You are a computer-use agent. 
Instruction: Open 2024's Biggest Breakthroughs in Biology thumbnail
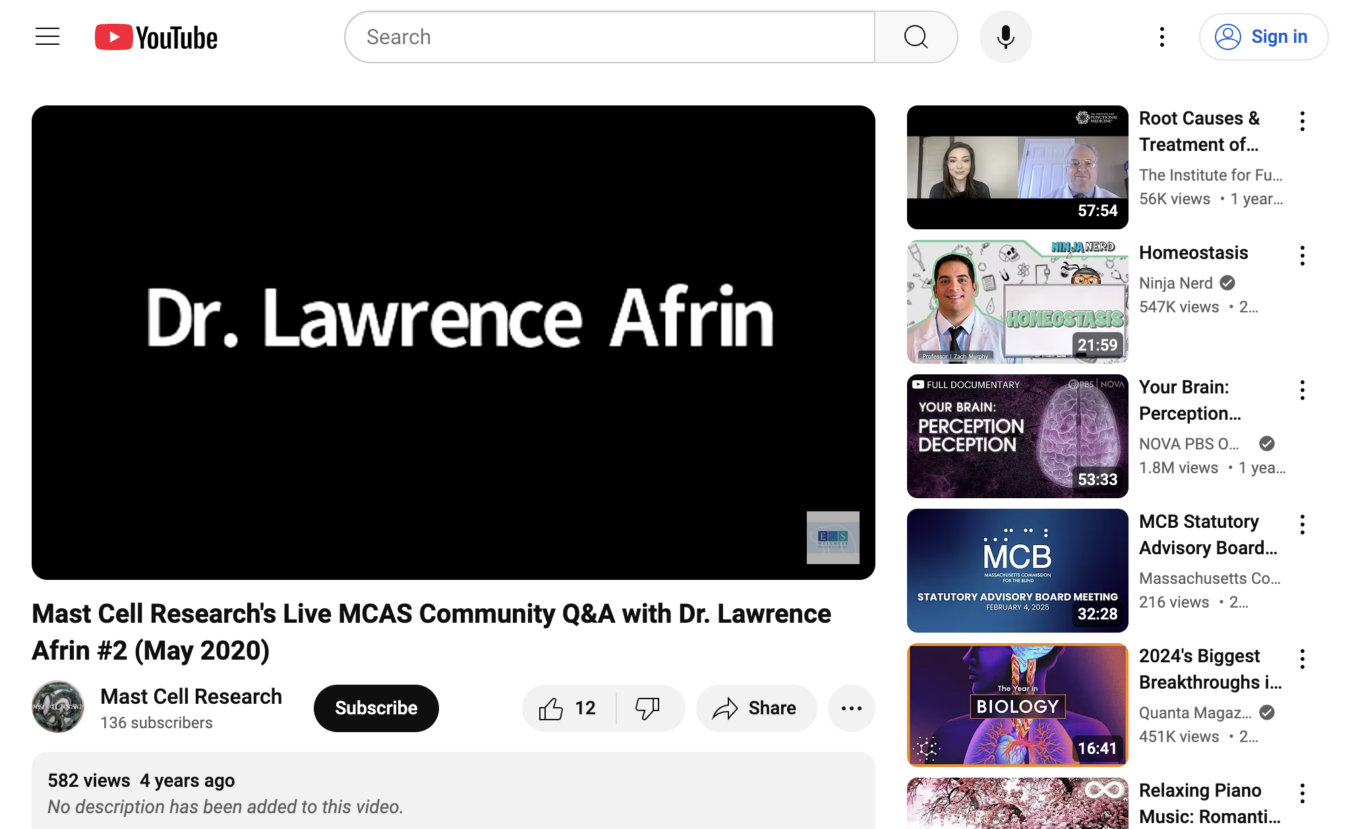[1018, 705]
